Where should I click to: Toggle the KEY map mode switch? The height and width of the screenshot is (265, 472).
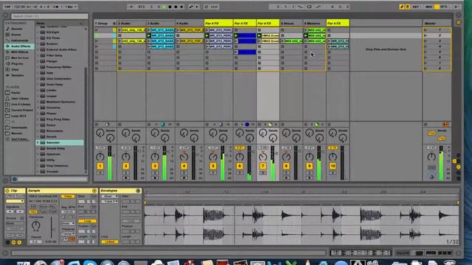[x=416, y=7]
